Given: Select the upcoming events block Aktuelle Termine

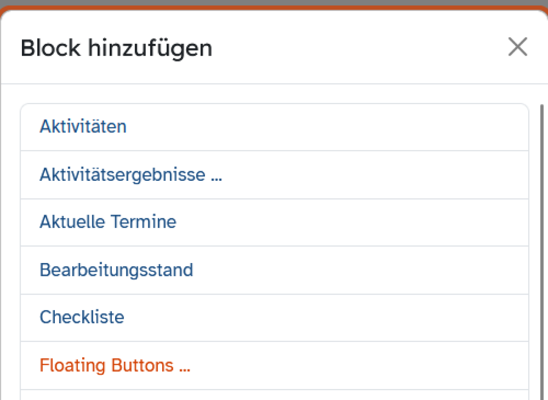Looking at the screenshot, I should pos(108,222).
